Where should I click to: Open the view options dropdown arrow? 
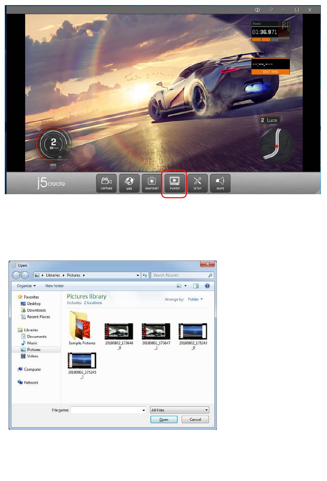(x=186, y=286)
